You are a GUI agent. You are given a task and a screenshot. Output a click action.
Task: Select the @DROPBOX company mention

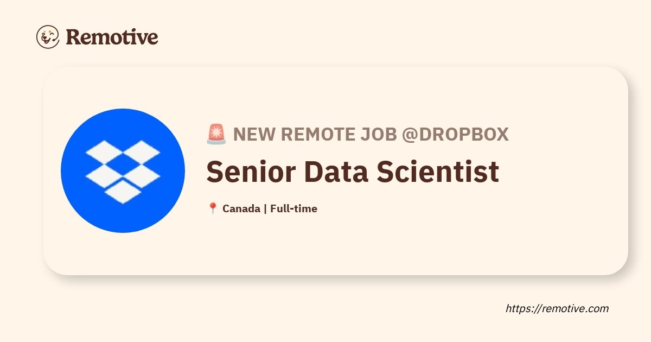pyautogui.click(x=455, y=134)
